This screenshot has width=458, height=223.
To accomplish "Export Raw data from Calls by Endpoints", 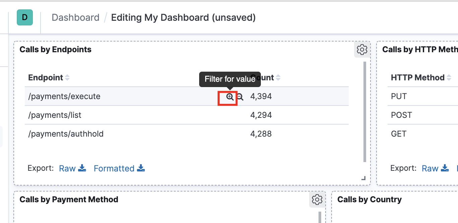I will [72, 168].
